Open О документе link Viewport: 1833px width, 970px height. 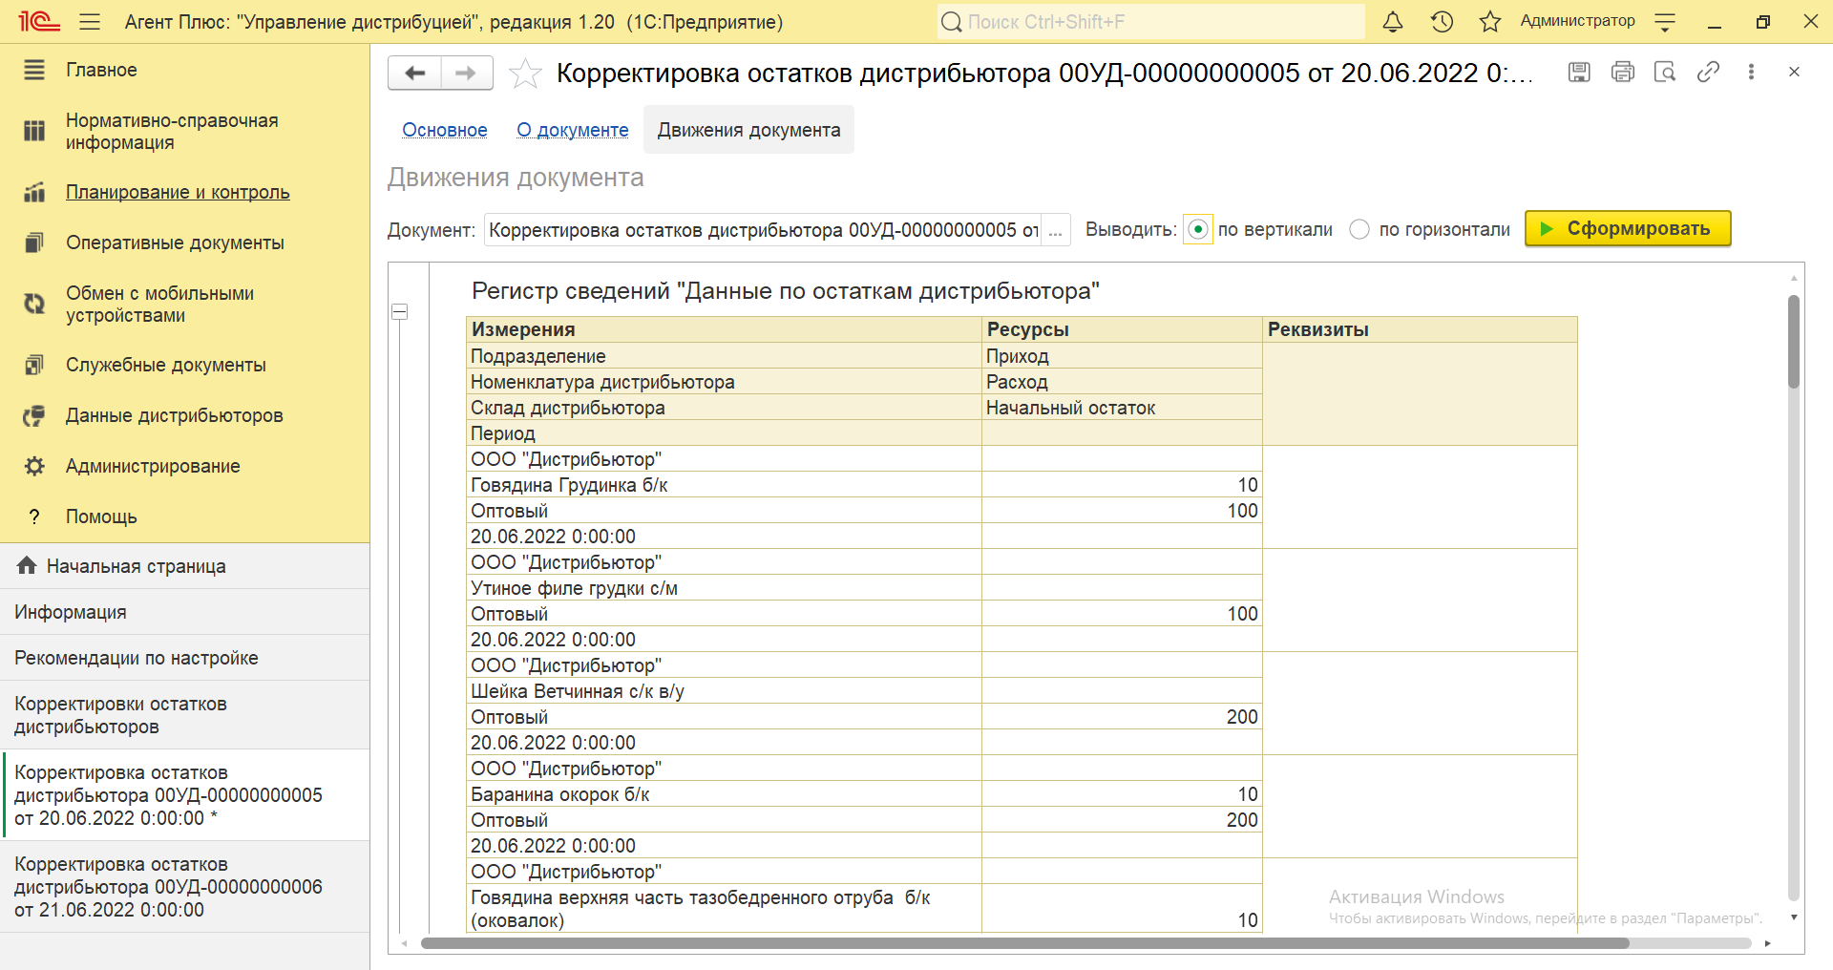(x=573, y=130)
